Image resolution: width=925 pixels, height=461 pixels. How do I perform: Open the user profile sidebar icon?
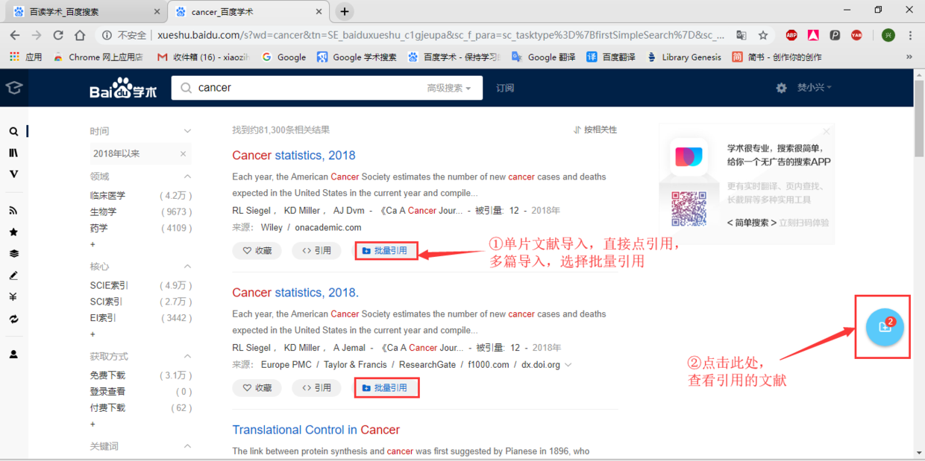[13, 355]
